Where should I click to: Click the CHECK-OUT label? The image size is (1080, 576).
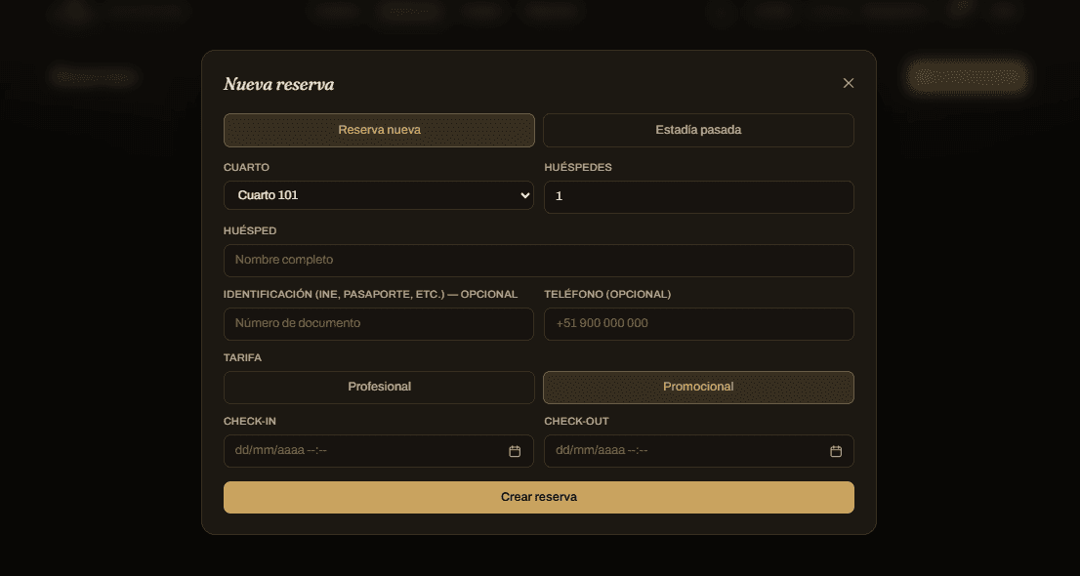(x=576, y=422)
